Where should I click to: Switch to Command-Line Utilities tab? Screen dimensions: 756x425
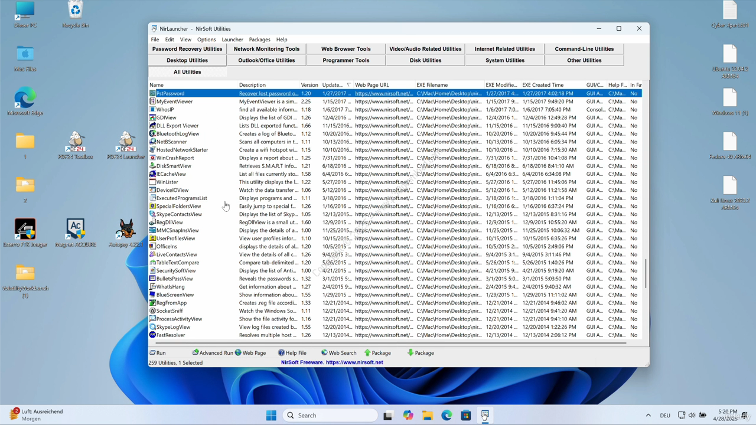[x=584, y=49]
